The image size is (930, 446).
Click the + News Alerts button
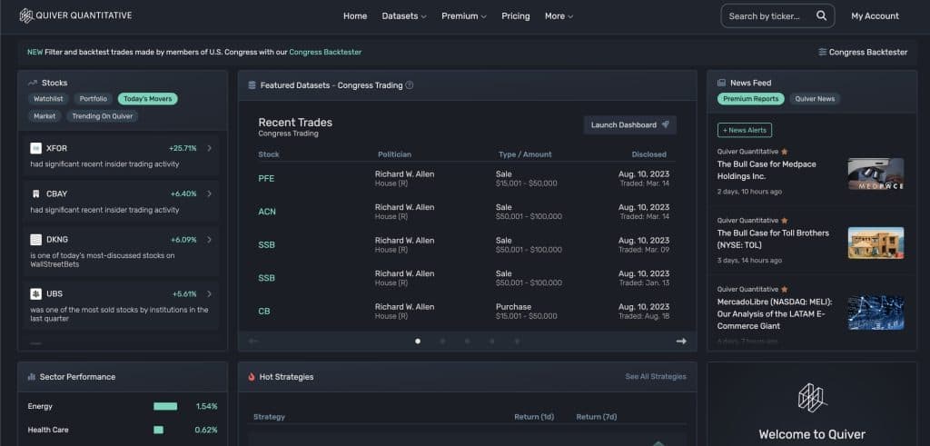pos(745,130)
